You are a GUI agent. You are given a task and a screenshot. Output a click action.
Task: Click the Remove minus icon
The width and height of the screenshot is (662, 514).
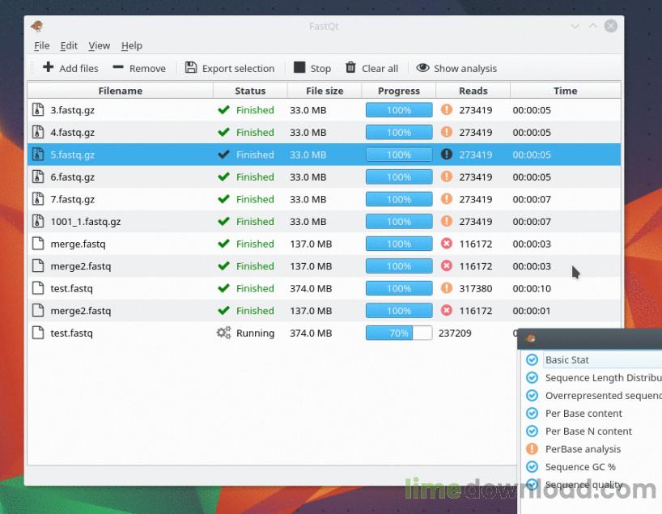point(118,66)
